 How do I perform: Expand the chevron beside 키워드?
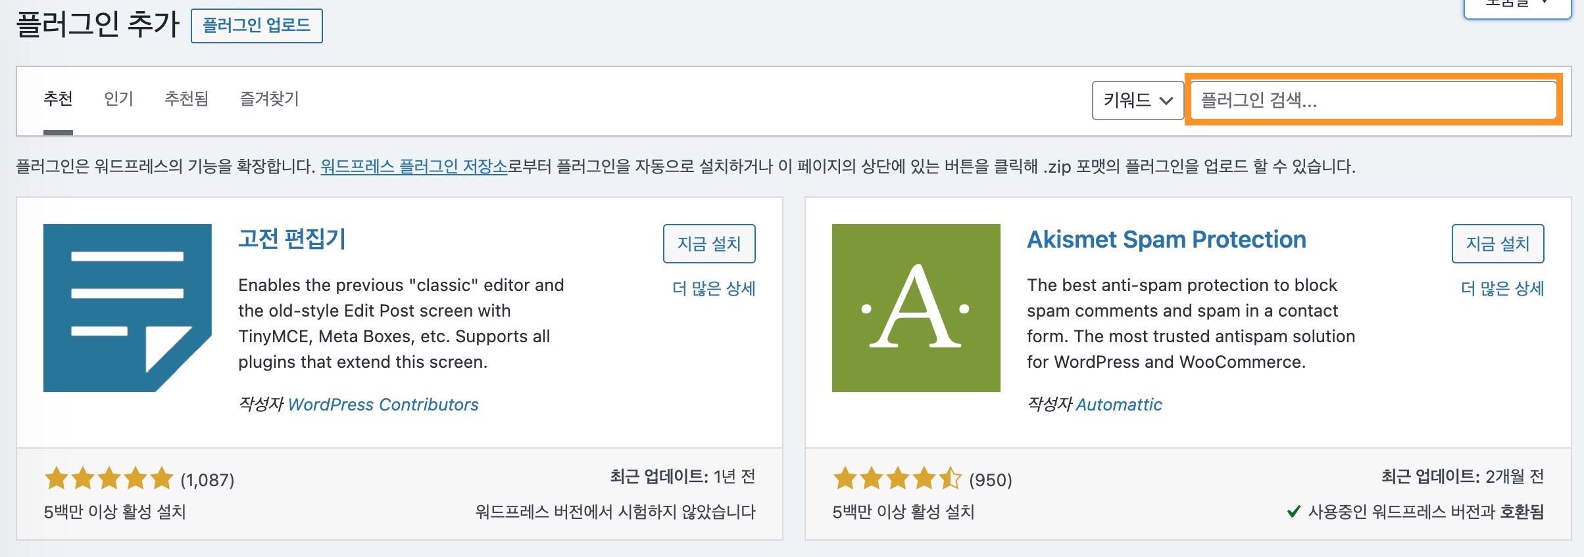point(1166,100)
